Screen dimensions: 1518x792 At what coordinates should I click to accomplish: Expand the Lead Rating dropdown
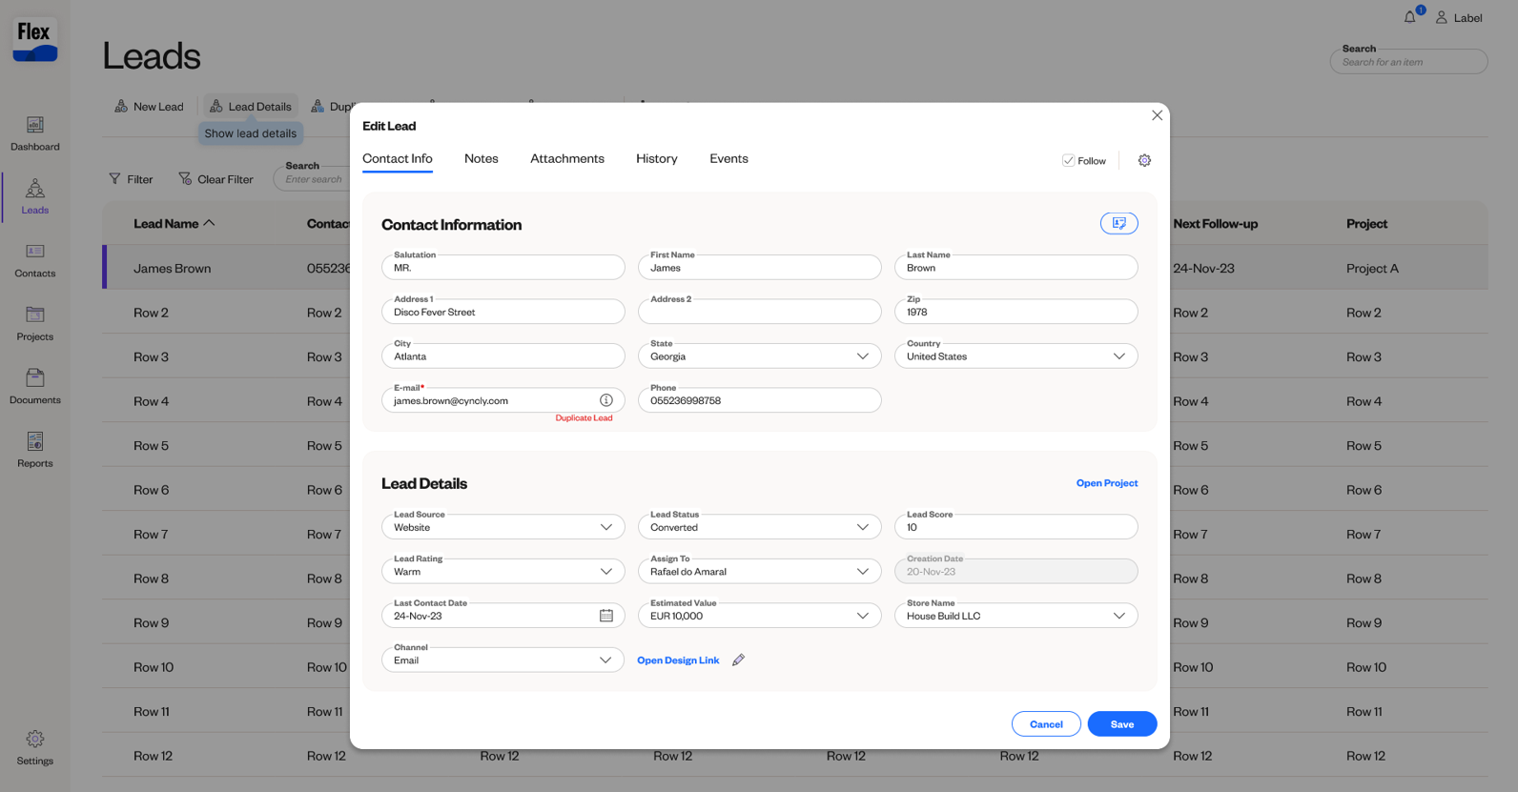pos(606,572)
